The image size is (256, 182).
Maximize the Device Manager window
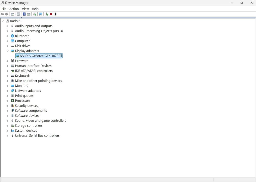click(242, 3)
